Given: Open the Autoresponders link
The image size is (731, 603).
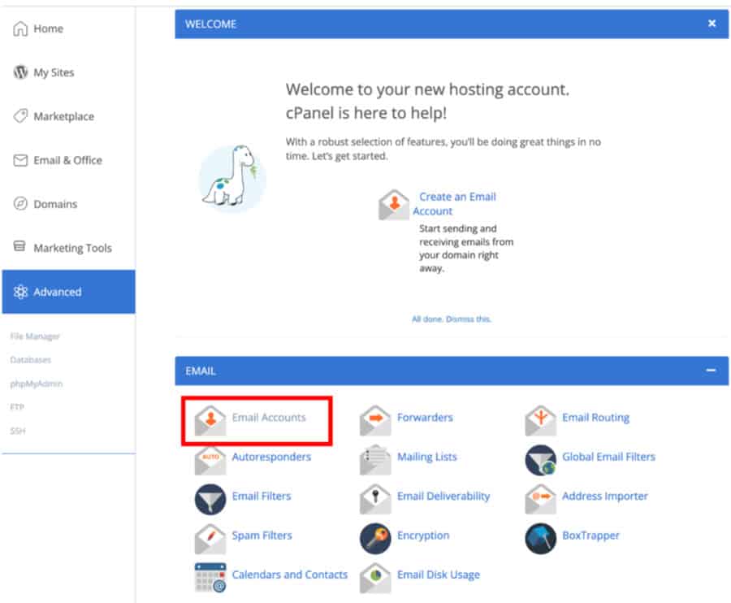Looking at the screenshot, I should coord(271,457).
